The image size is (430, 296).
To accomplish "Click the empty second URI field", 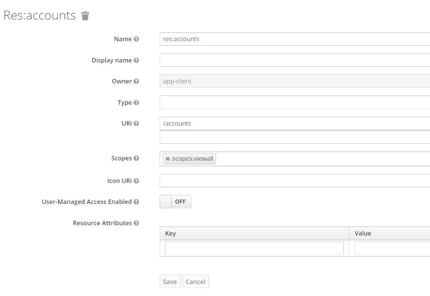I will pyautogui.click(x=295, y=137).
